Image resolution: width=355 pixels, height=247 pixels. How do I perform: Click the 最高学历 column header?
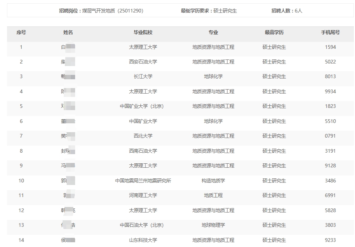click(x=274, y=32)
